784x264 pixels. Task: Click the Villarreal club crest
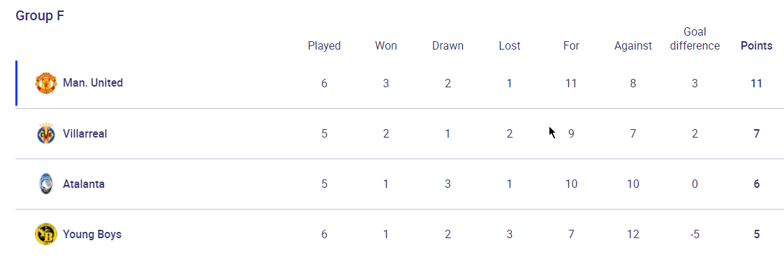[45, 133]
